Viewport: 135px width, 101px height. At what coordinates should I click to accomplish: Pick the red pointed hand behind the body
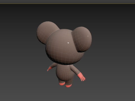click(x=49, y=69)
